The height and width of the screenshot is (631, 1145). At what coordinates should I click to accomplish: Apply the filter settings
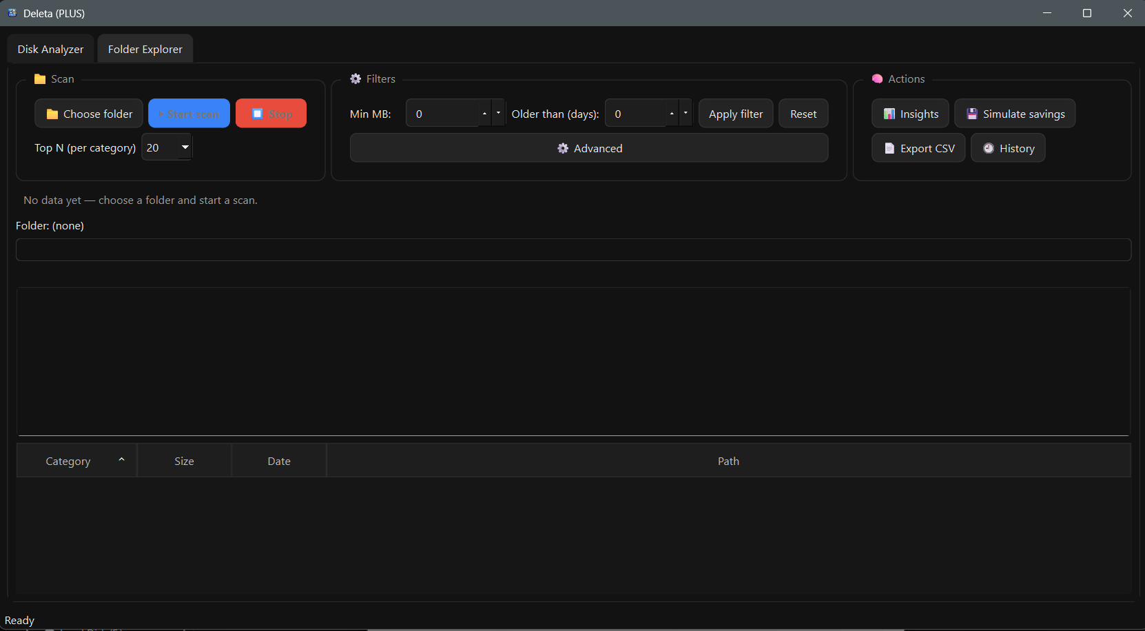pyautogui.click(x=736, y=114)
